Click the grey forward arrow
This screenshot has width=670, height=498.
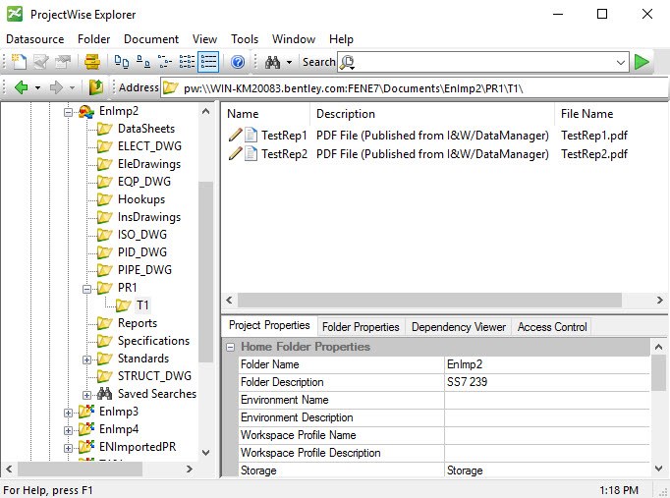[x=56, y=87]
